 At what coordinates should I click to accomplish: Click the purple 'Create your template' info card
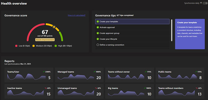190,34
